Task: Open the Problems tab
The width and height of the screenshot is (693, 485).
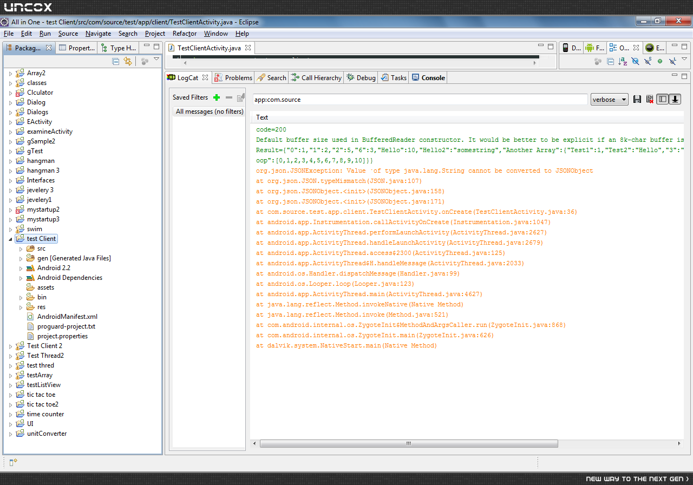Action: 233,77
